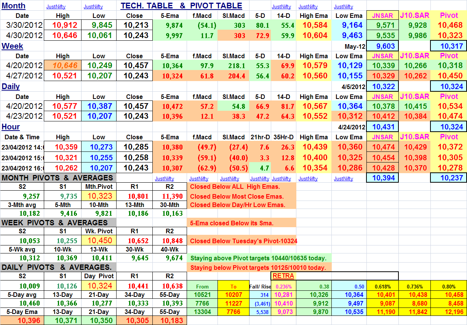Open JustNifty link above Month table High Ema column

(x=308, y=6)
